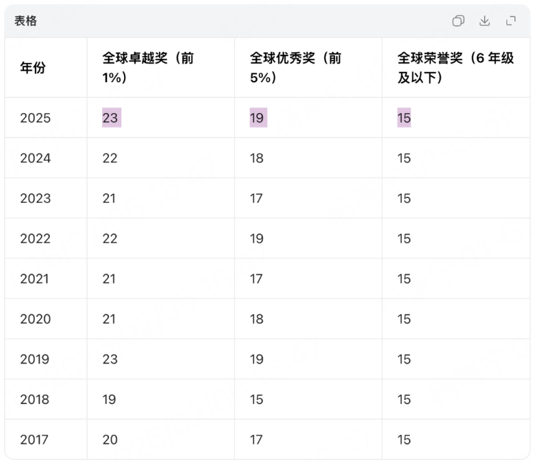This screenshot has width=537, height=463.
Task: Click the 2023 row label
Action: pos(36,199)
